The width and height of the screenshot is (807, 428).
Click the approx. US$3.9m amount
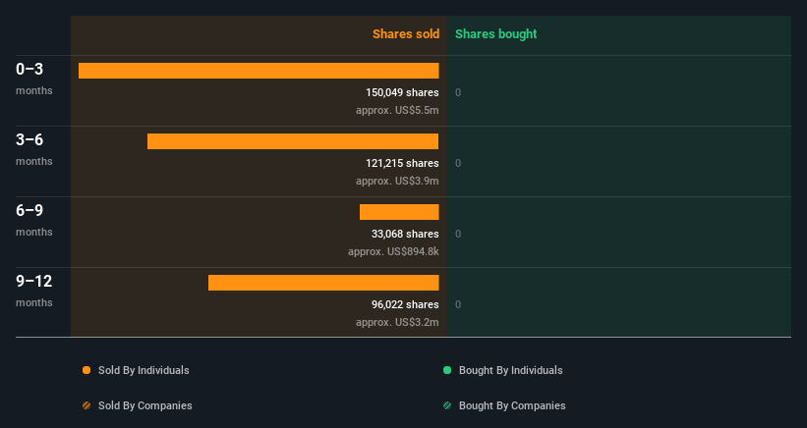(x=397, y=181)
